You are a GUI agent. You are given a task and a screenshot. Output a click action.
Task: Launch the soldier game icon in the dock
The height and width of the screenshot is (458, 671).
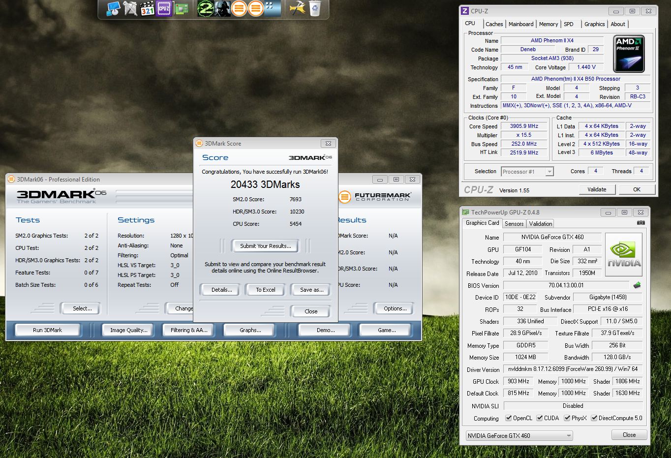tap(222, 8)
